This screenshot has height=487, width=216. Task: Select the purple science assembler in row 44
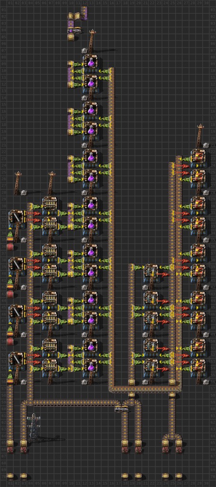pos(90,299)
